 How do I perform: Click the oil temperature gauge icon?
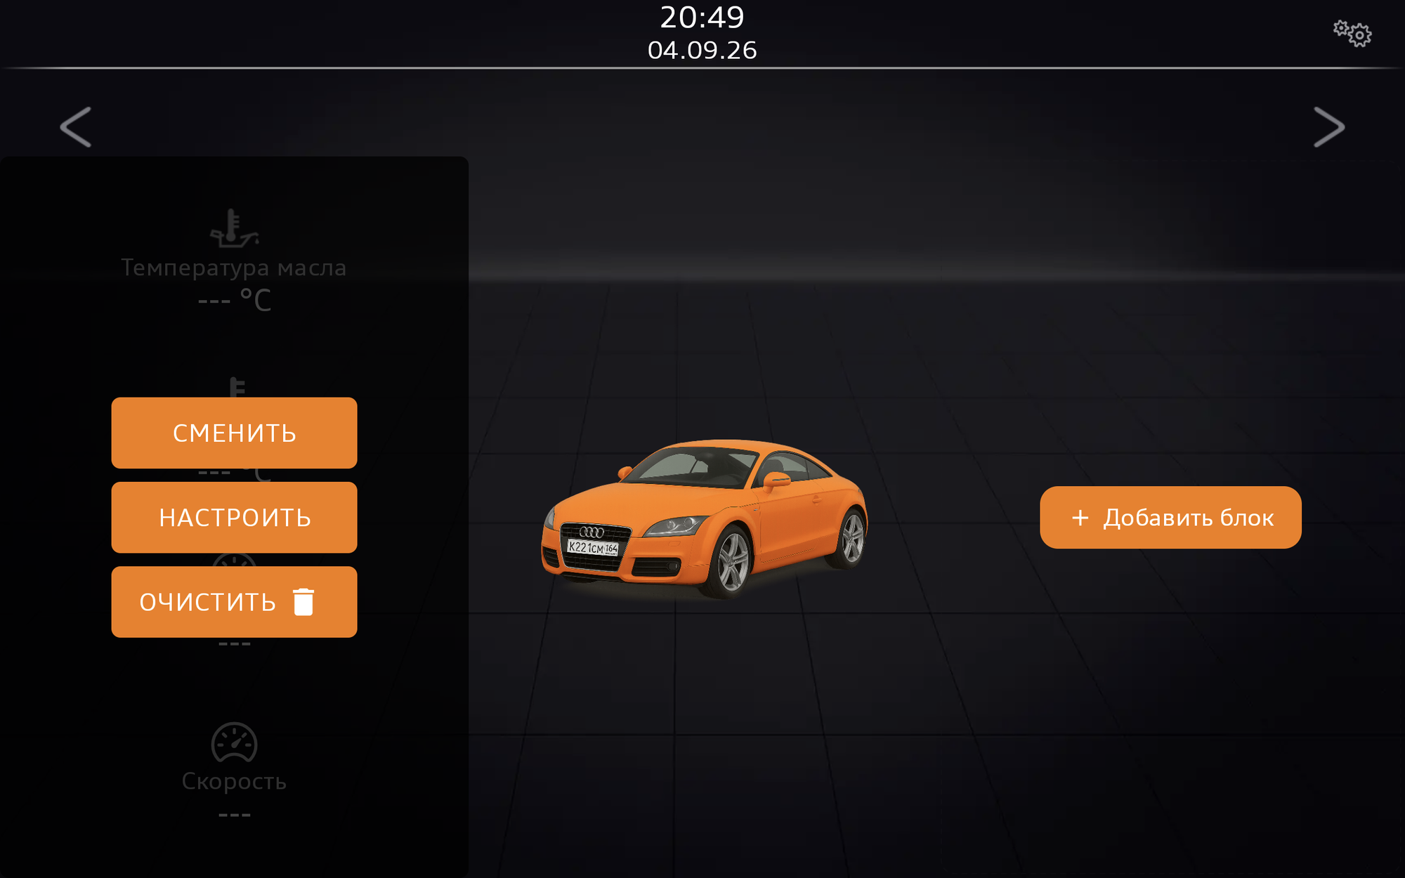[x=234, y=228]
